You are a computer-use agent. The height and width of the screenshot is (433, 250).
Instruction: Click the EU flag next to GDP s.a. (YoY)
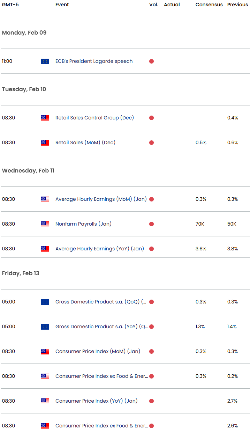tap(45, 327)
